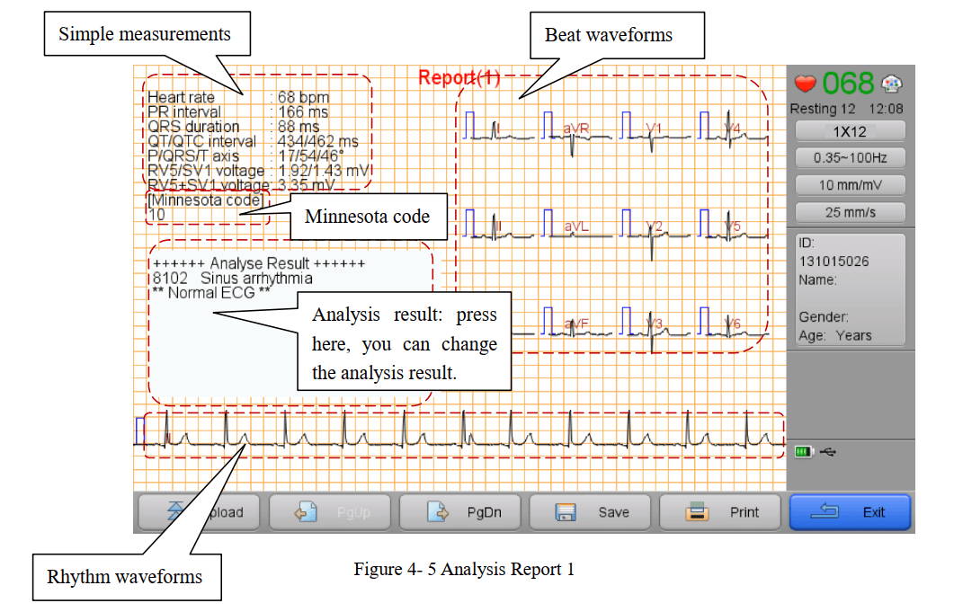Click the green 068 heart rate readout
The width and height of the screenshot is (954, 612).
(x=848, y=84)
